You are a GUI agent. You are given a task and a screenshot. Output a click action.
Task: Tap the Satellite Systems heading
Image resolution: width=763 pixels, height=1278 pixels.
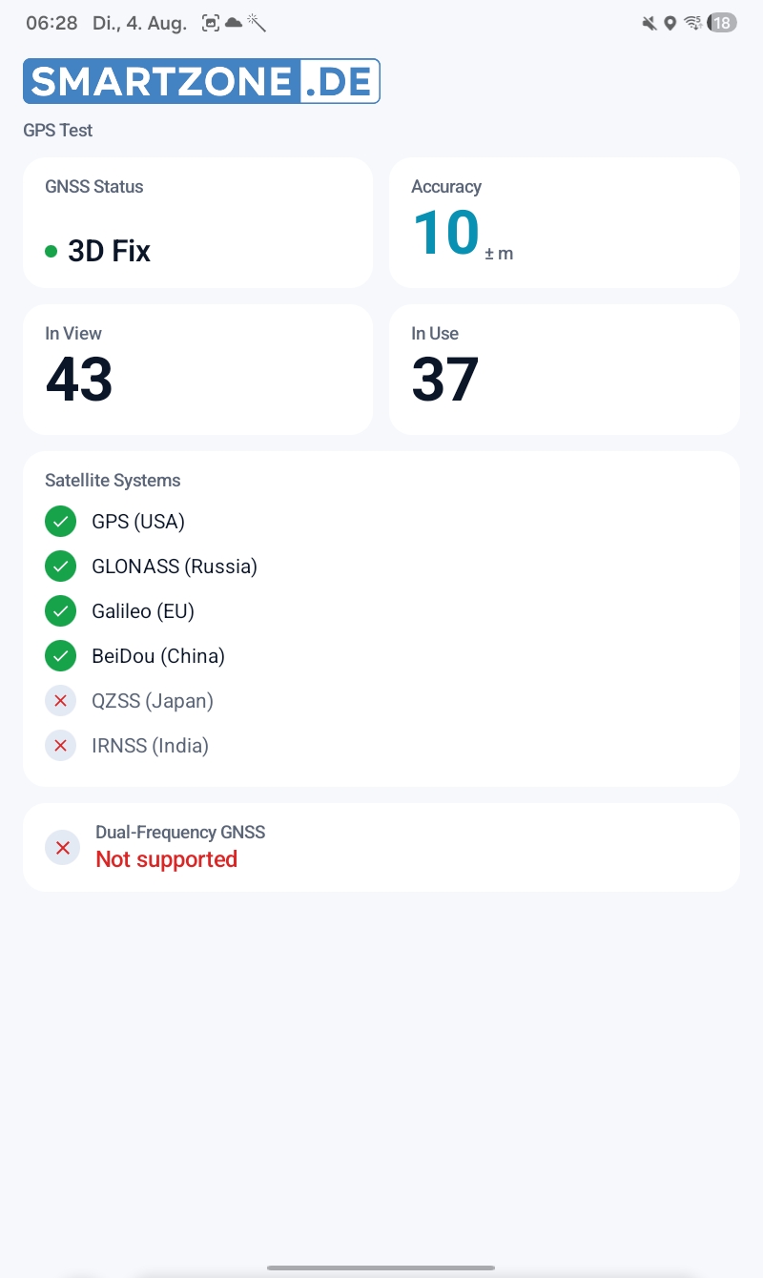pos(113,481)
